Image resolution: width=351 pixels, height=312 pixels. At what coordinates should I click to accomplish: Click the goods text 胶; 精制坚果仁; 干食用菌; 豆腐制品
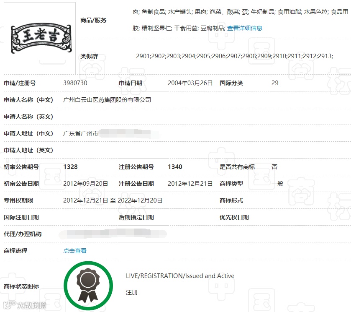coord(179,28)
